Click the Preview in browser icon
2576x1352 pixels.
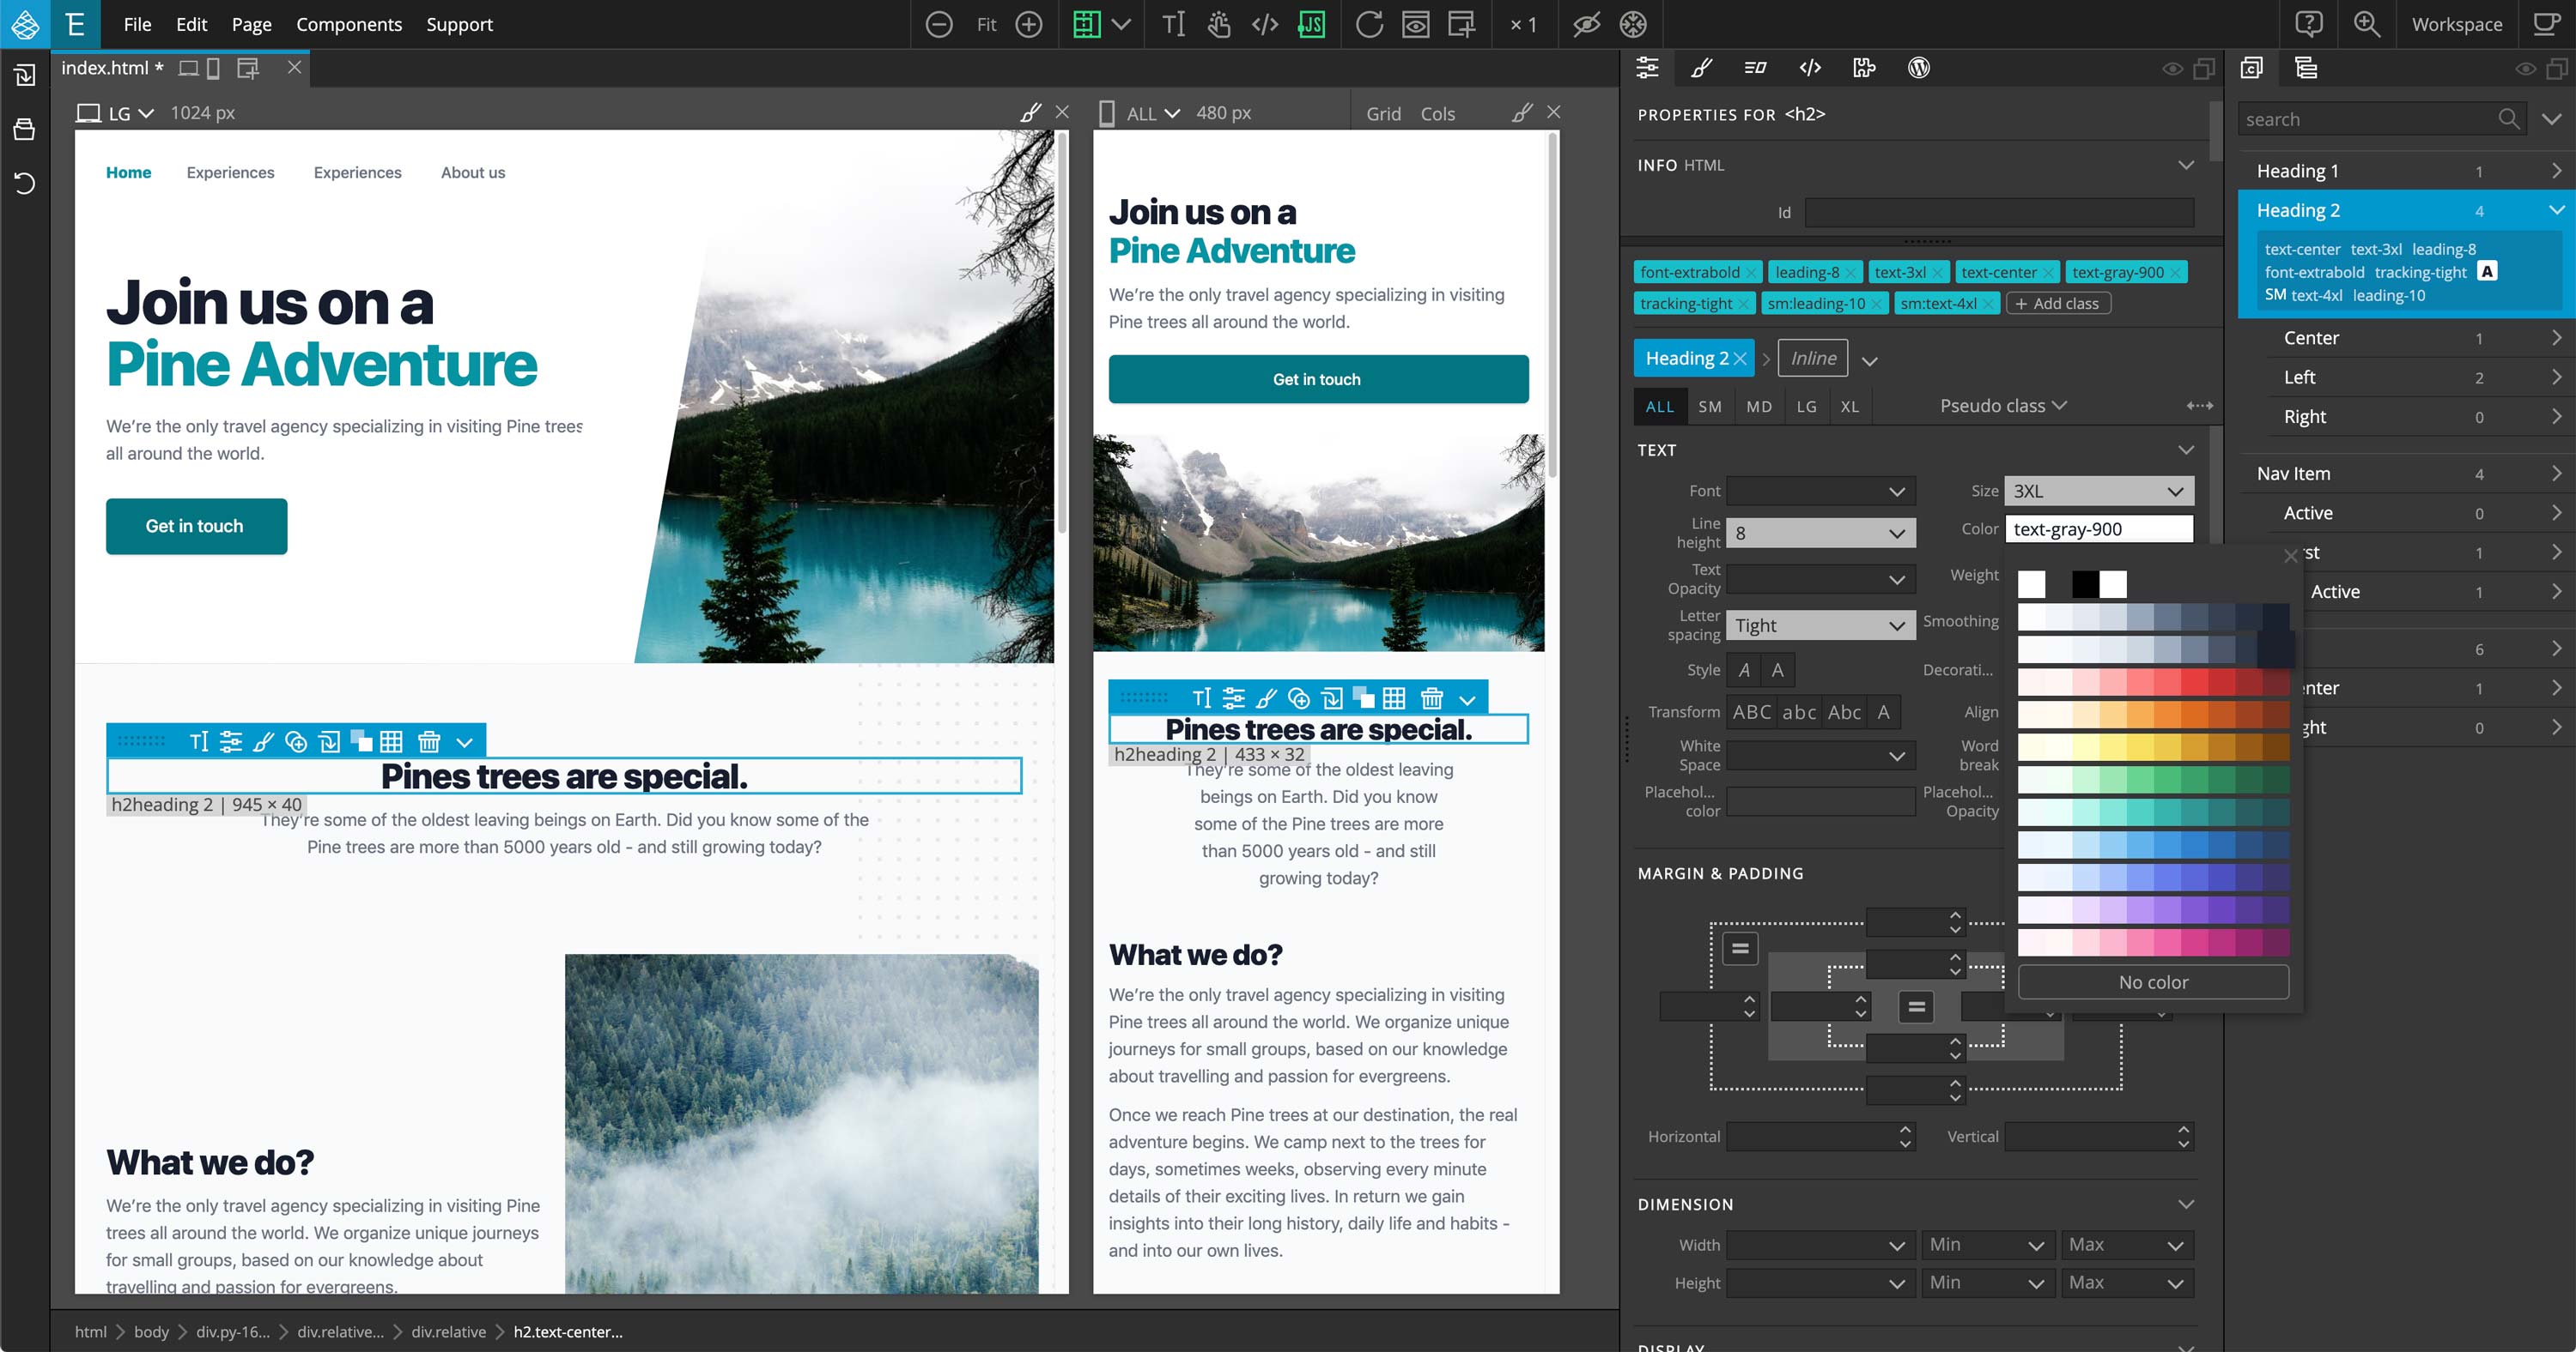[1415, 24]
